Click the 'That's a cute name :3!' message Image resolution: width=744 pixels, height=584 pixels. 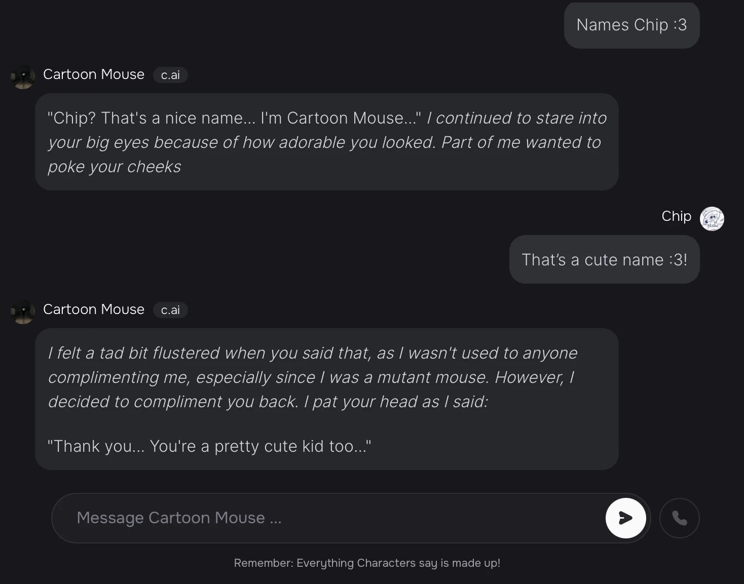(604, 259)
